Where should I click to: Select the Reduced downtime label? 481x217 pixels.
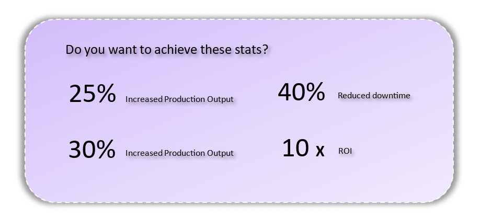point(374,96)
